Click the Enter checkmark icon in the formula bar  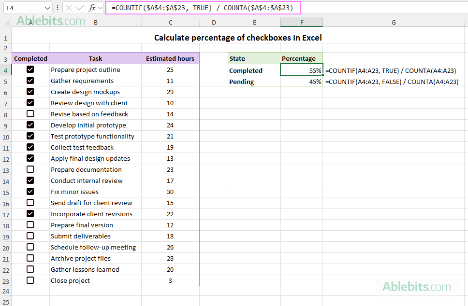tap(79, 8)
